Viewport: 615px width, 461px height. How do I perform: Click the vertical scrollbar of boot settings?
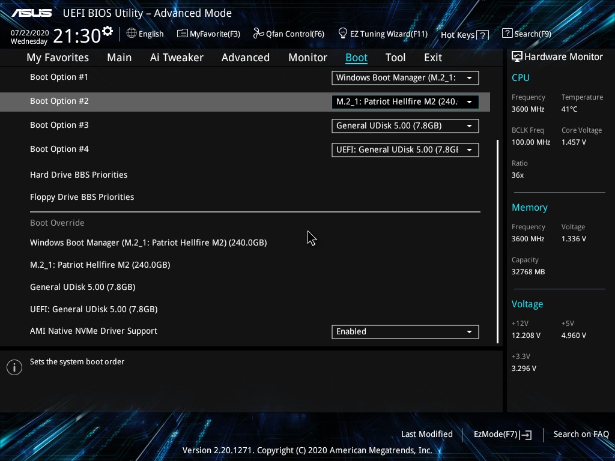click(x=497, y=240)
